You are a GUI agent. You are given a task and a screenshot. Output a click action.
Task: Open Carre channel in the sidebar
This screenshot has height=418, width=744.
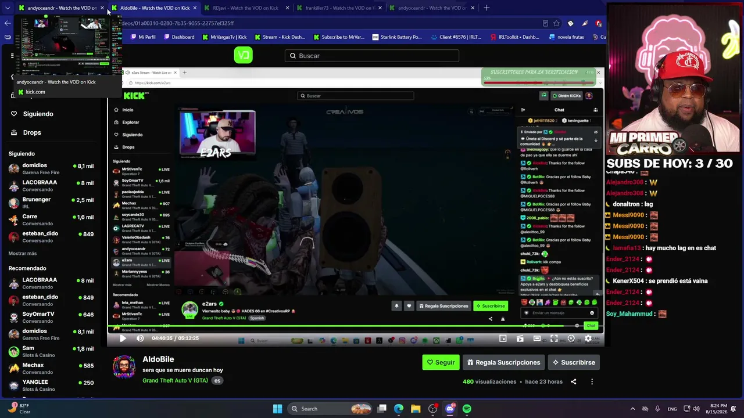tap(51, 219)
